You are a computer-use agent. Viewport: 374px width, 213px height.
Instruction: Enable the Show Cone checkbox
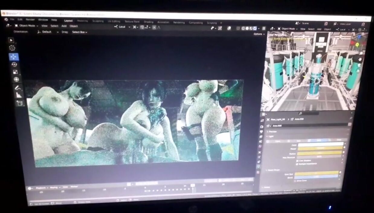(295, 181)
